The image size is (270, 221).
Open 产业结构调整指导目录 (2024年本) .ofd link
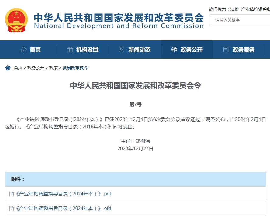click(x=63, y=209)
